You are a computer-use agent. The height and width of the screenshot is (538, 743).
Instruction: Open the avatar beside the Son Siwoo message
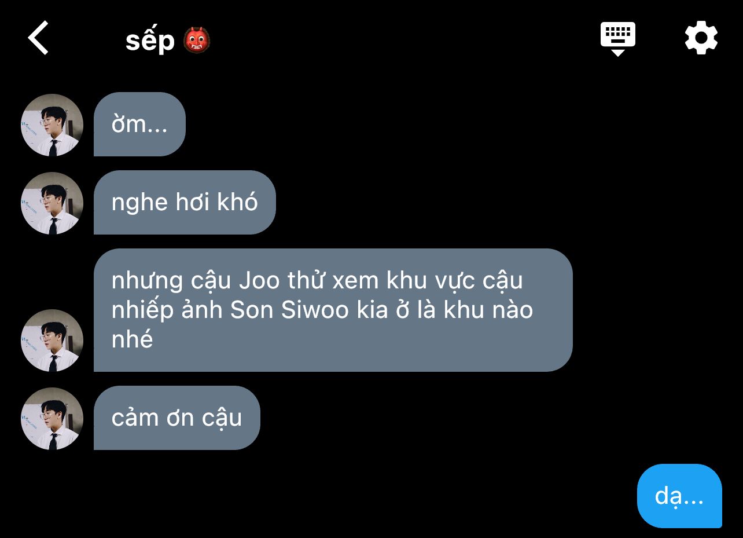point(52,341)
